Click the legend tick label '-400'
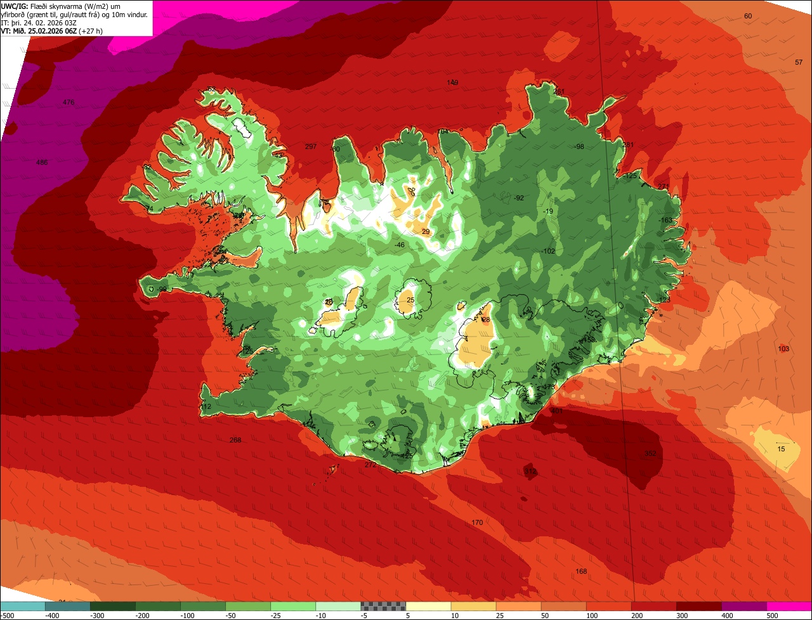This screenshot has width=812, height=620. click(52, 616)
